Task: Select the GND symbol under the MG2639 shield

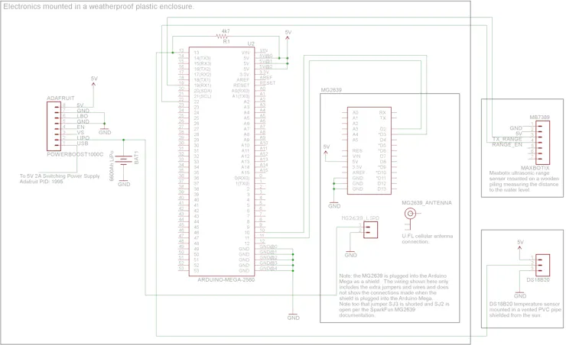Action: (334, 205)
